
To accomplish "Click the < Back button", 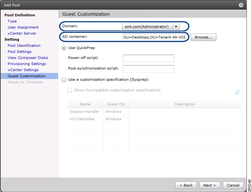I will pyautogui.click(x=186, y=185).
